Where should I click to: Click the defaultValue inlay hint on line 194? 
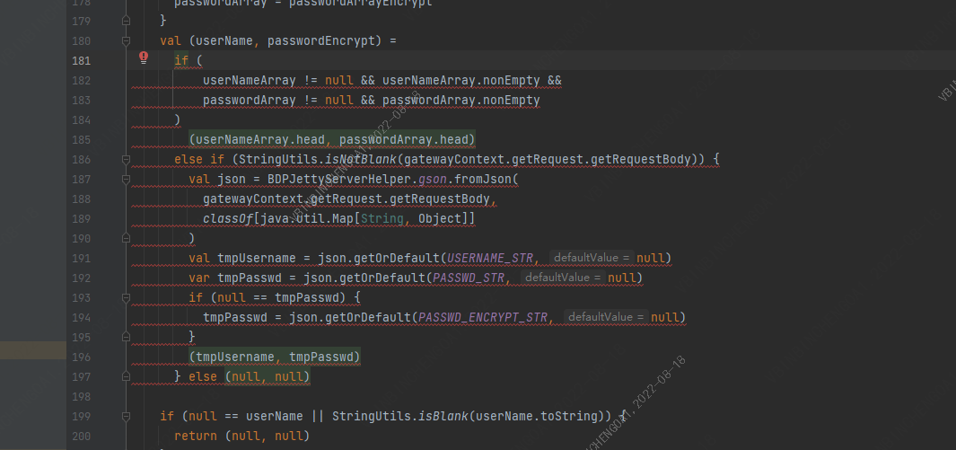[x=606, y=317]
